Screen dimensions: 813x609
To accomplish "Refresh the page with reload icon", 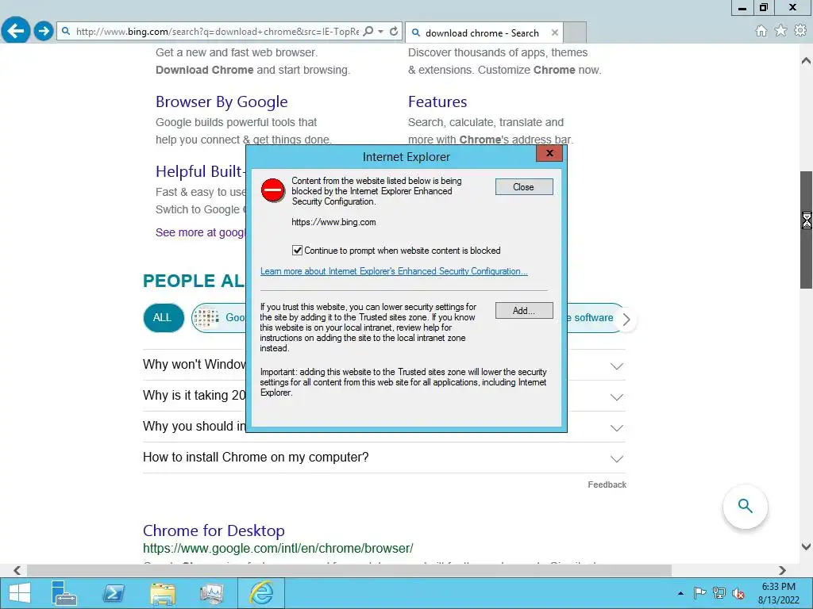I will pos(394,31).
